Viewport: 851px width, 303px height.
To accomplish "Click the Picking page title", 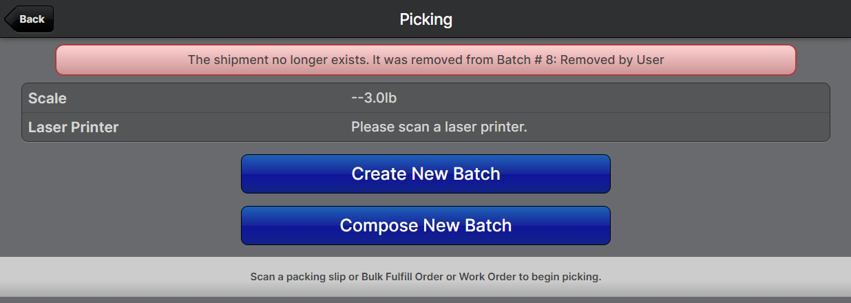I will [x=425, y=19].
